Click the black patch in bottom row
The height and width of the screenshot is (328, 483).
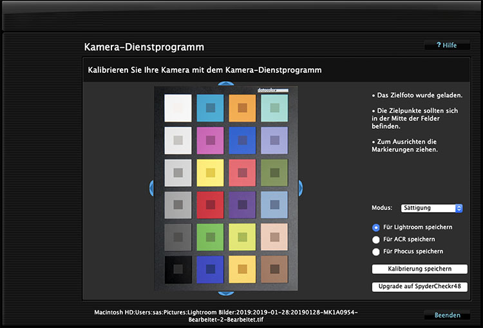[178, 269]
